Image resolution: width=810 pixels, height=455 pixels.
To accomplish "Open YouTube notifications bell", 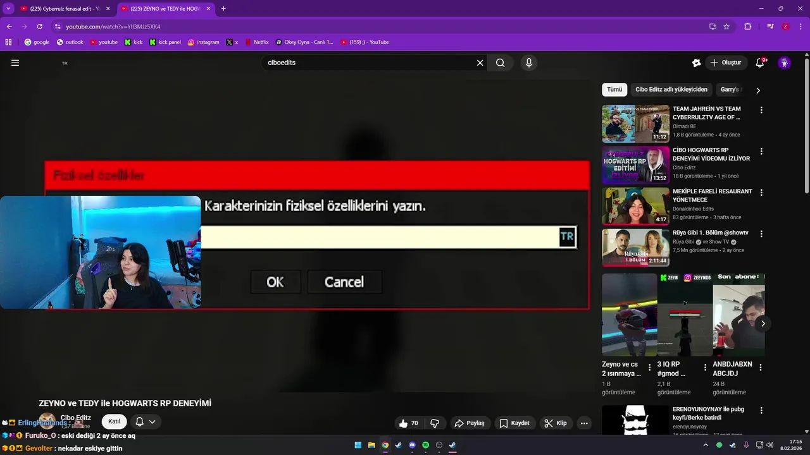I will [760, 63].
